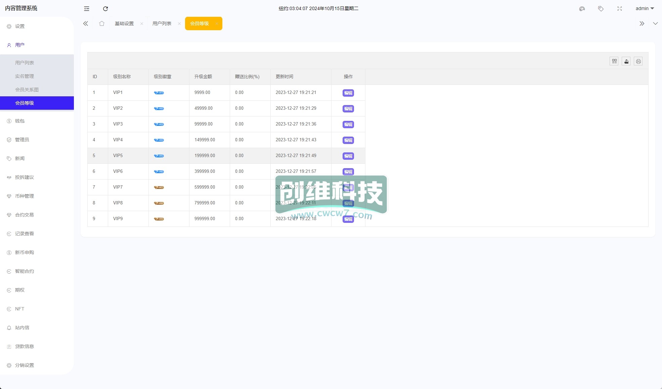Click the table print icon

(638, 61)
